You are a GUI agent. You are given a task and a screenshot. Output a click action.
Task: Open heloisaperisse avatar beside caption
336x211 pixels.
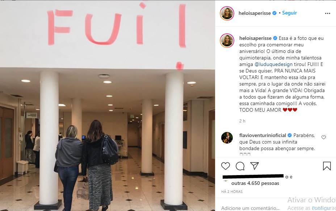[x=227, y=40]
